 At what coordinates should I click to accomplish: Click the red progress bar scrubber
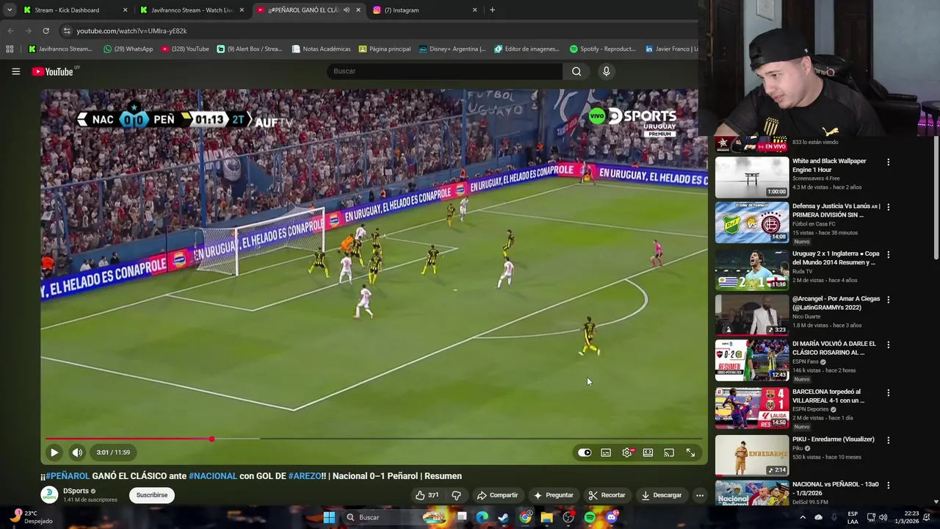[x=211, y=439]
